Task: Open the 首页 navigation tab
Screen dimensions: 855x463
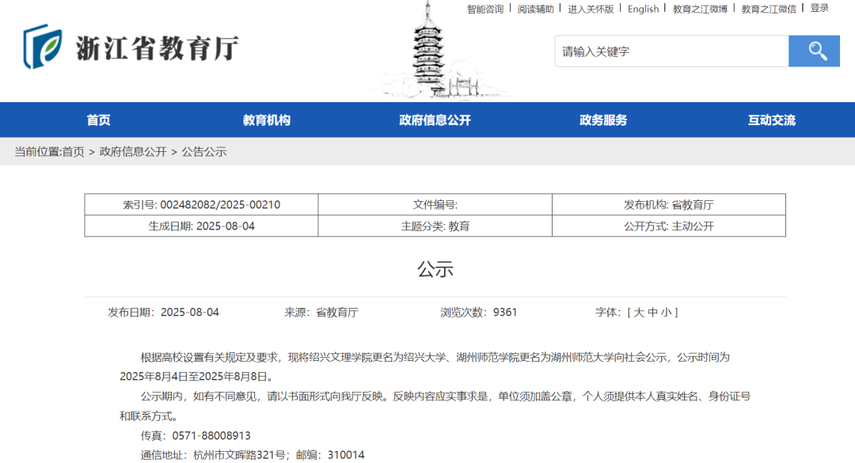Action: pyautogui.click(x=99, y=120)
